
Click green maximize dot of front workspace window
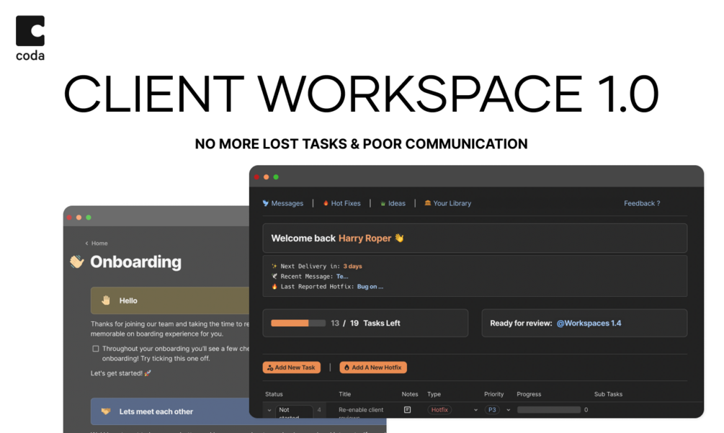[276, 177]
